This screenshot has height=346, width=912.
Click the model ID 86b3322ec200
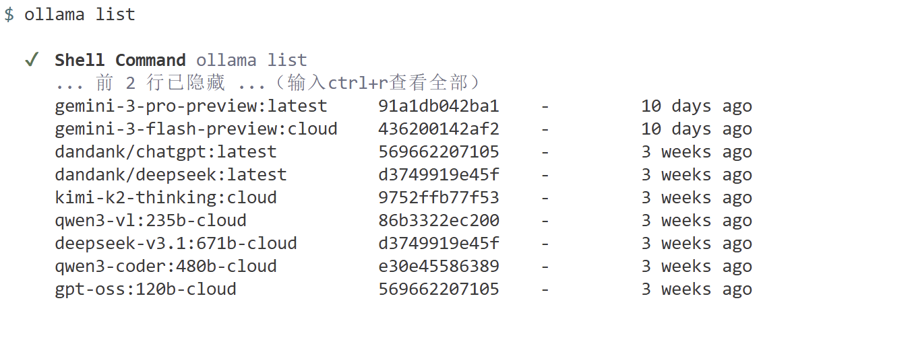tap(439, 221)
